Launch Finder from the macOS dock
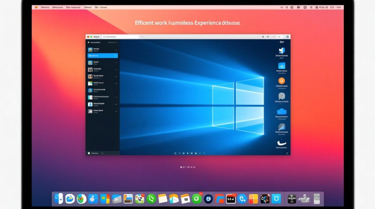 pyautogui.click(x=59, y=199)
